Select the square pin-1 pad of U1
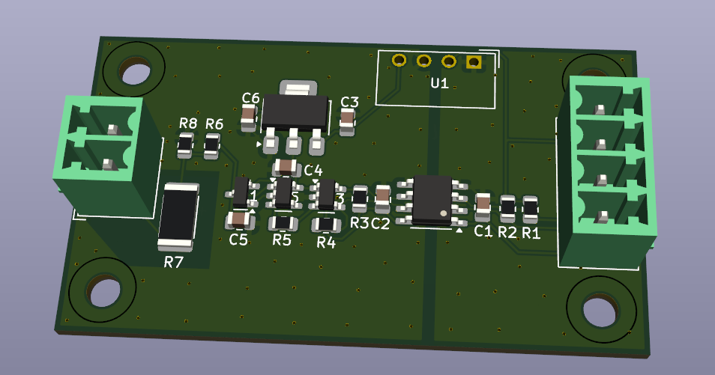This screenshot has width=715, height=375. pos(473,62)
